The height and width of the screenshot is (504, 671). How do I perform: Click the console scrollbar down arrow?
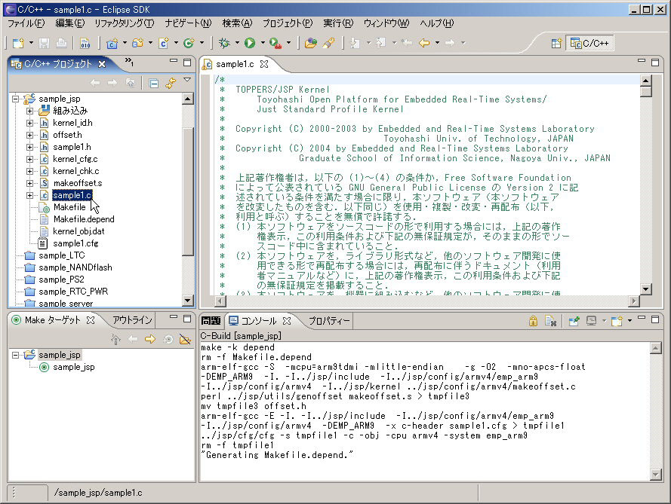656,475
